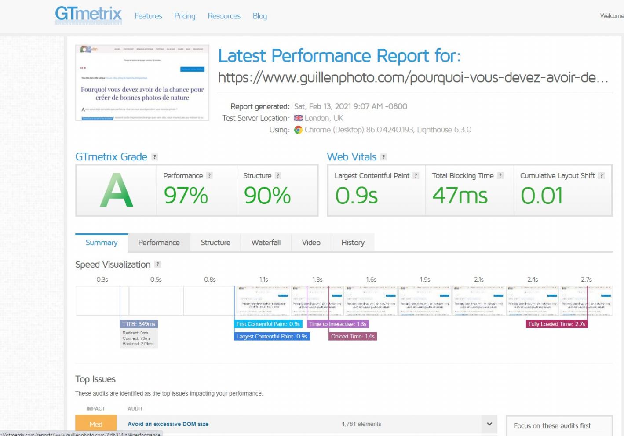
Task: Click the GTmetrix logo
Action: coord(88,15)
